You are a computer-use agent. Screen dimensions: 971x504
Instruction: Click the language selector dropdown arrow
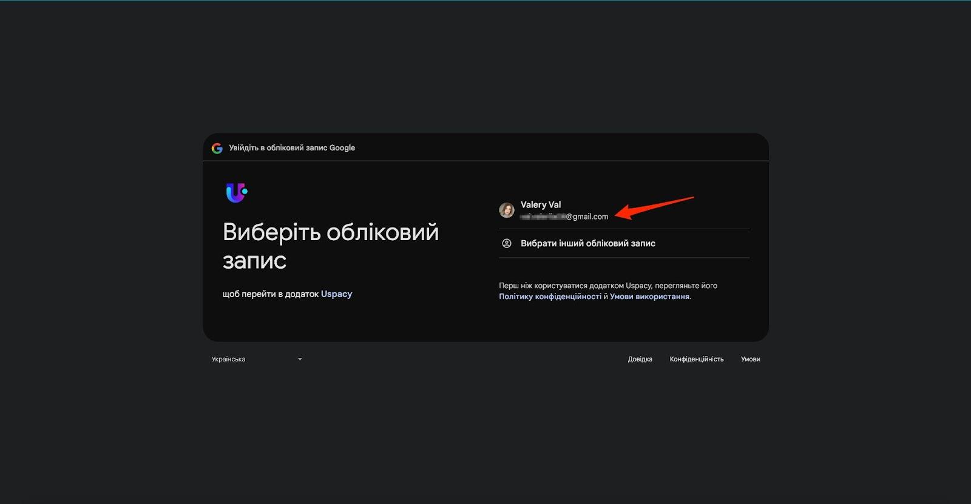click(x=300, y=359)
